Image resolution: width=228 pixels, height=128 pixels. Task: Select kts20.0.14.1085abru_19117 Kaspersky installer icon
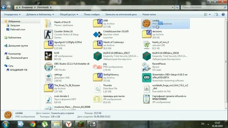pos(98,56)
